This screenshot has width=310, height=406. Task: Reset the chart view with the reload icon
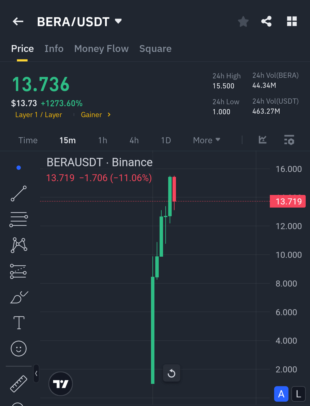[172, 373]
